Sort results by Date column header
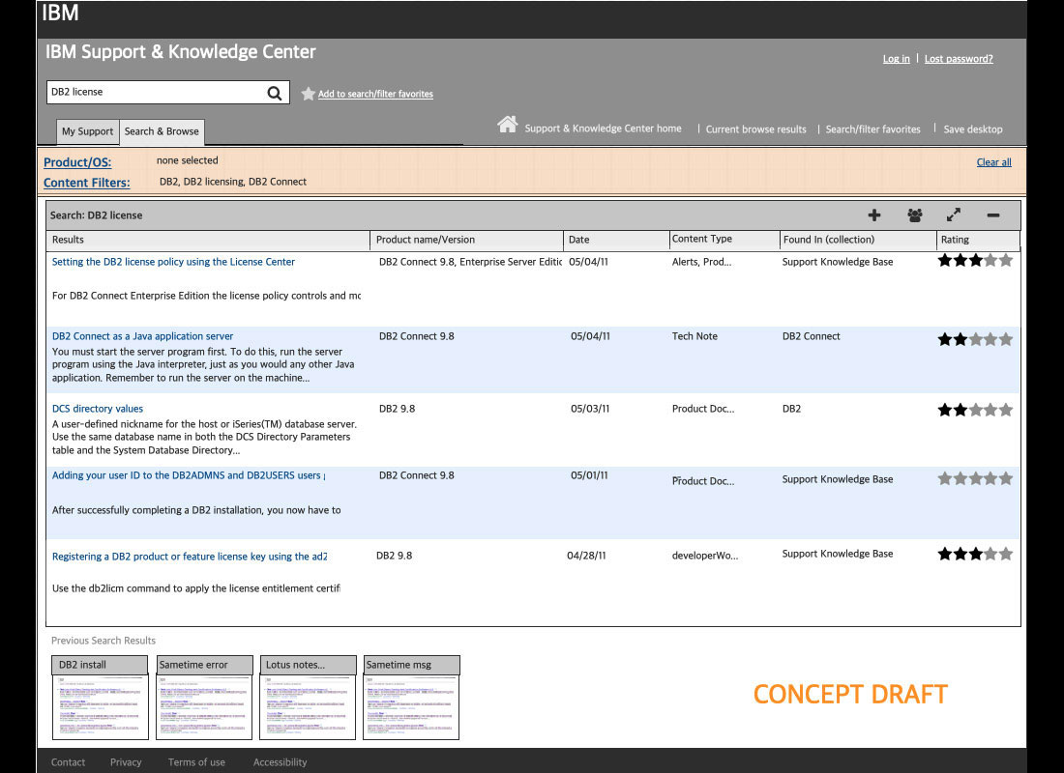This screenshot has width=1064, height=773. [578, 240]
